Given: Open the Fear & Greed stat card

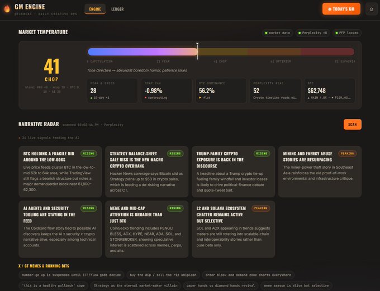Looking at the screenshot, I should click(112, 90).
